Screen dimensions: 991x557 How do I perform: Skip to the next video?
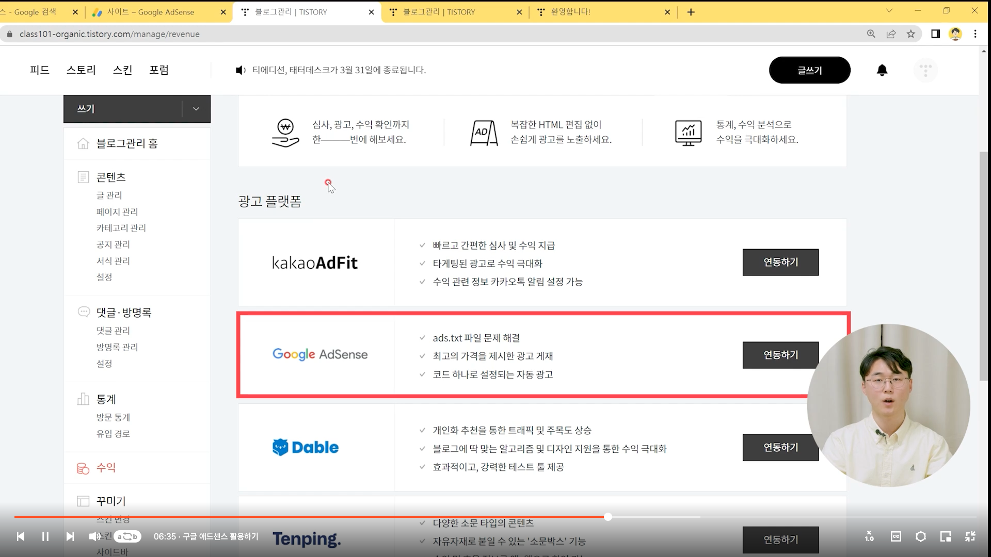[x=70, y=536]
